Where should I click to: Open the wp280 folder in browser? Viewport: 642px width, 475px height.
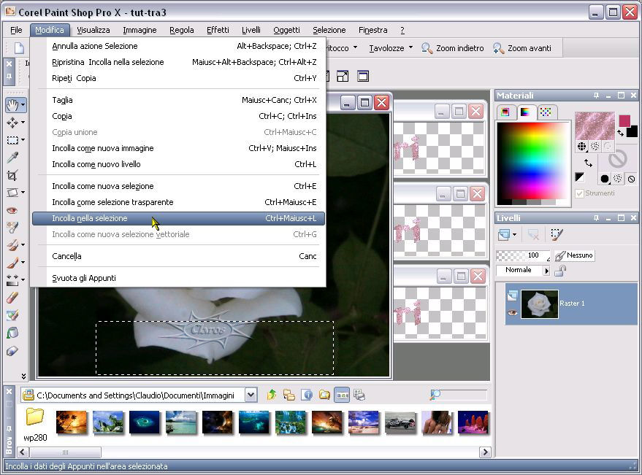(x=35, y=425)
